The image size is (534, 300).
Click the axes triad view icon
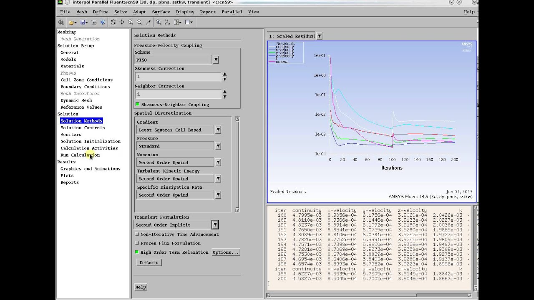tap(167, 22)
